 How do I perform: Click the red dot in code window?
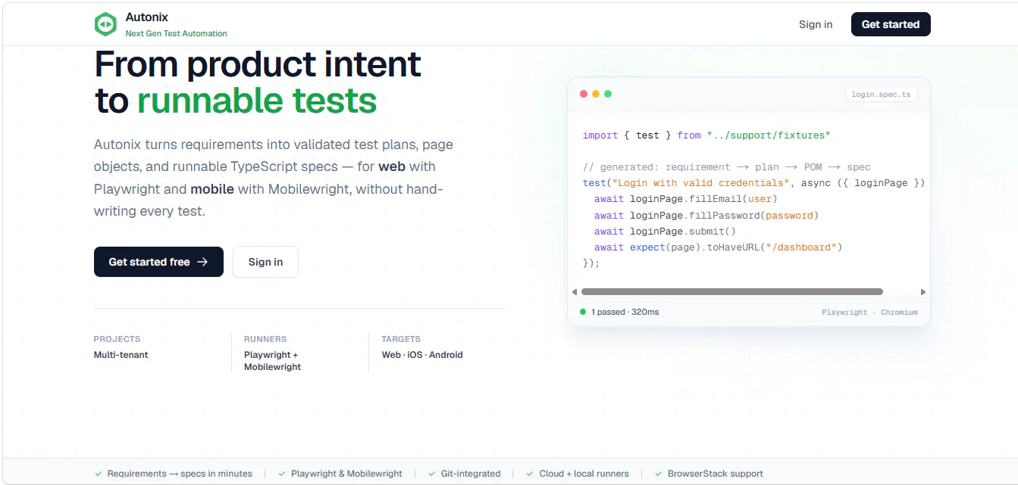pyautogui.click(x=584, y=94)
